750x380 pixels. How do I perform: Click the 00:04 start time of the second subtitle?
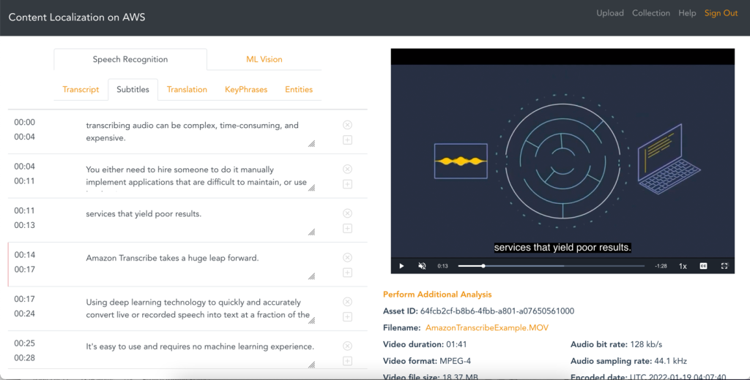24,166
